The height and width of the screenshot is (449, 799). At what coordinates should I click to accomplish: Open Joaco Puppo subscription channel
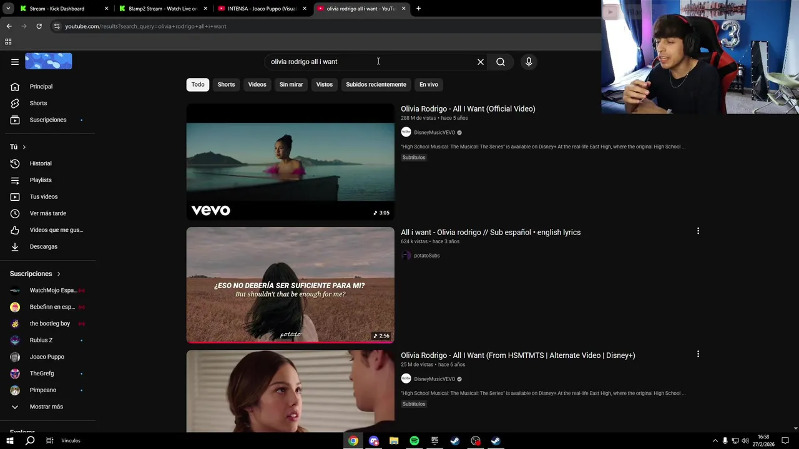click(x=47, y=357)
